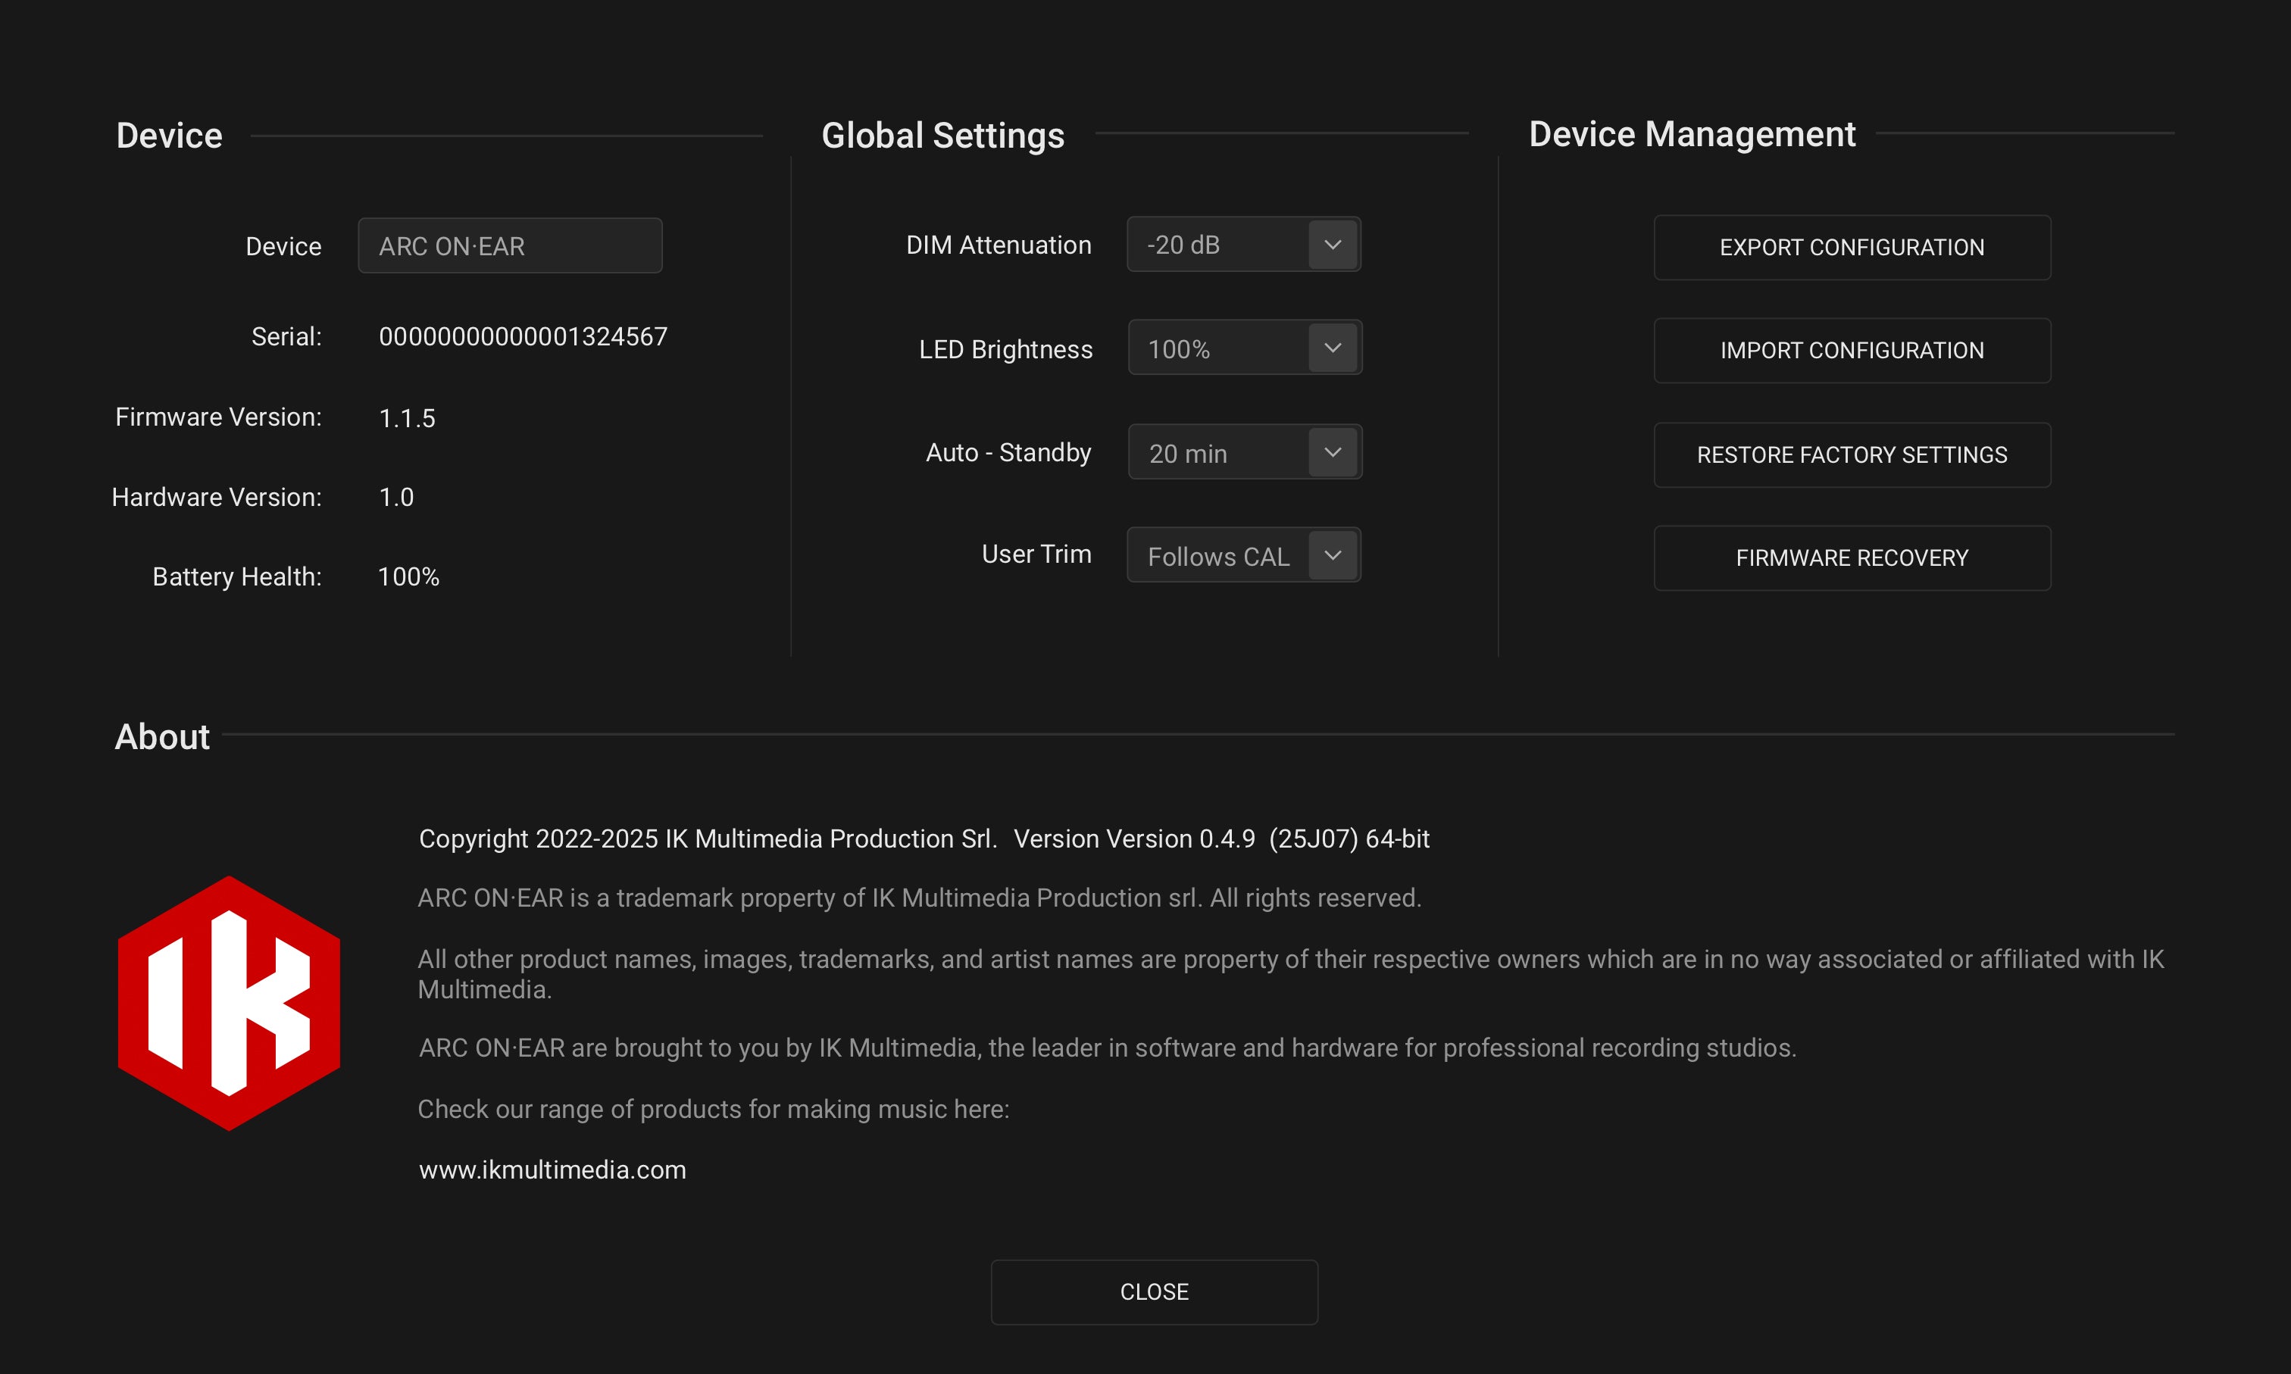This screenshot has height=1374, width=2291.
Task: Visit the www.ikmultimedia.com link
Action: [x=552, y=1169]
